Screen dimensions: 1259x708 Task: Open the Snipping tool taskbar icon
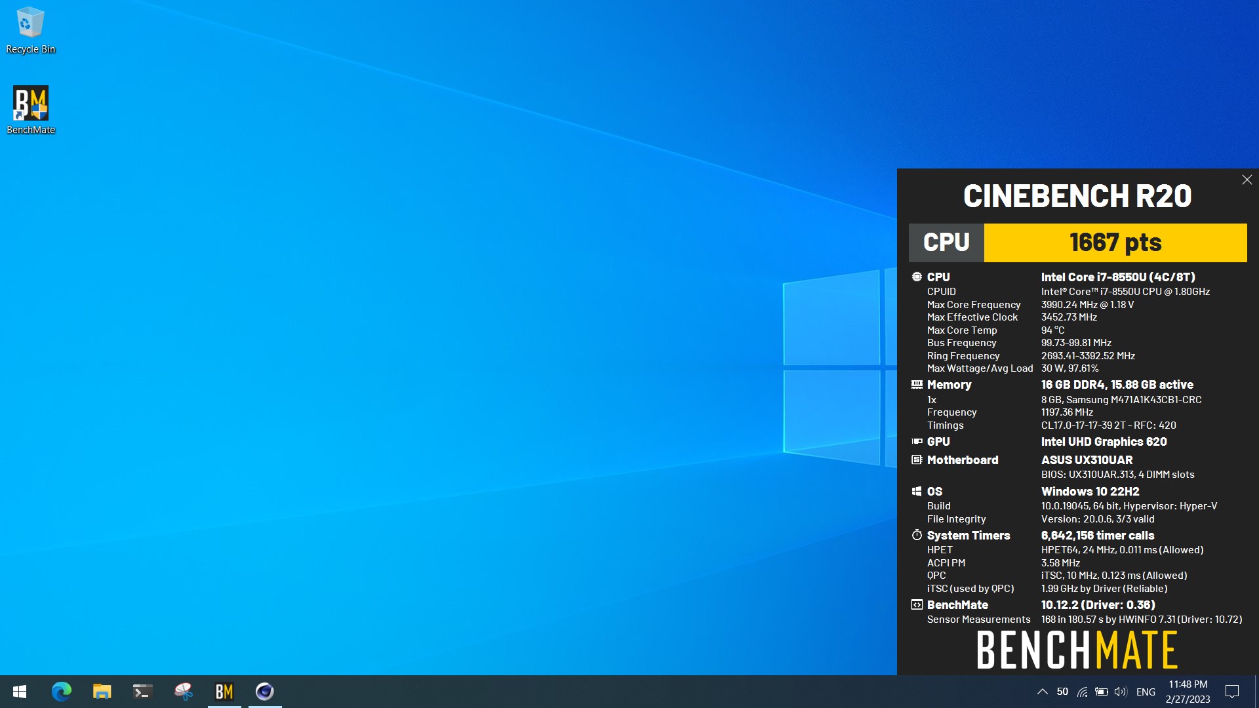(184, 692)
